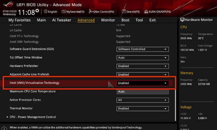The height and width of the screenshot is (130, 217).
Task: Open the Exit menu
Action: (152, 20)
